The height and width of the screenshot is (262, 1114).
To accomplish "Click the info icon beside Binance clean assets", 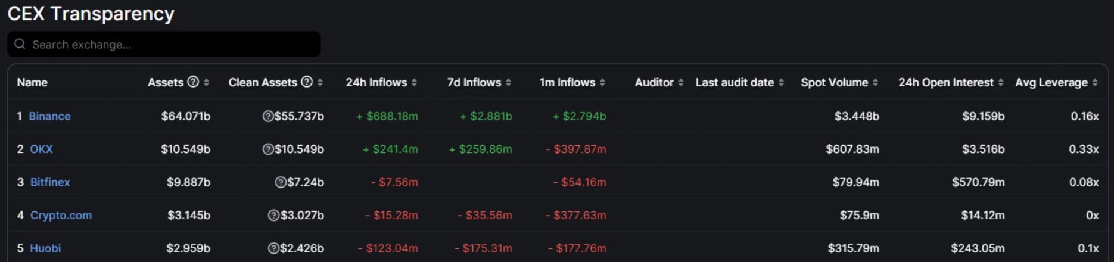I will (268, 116).
